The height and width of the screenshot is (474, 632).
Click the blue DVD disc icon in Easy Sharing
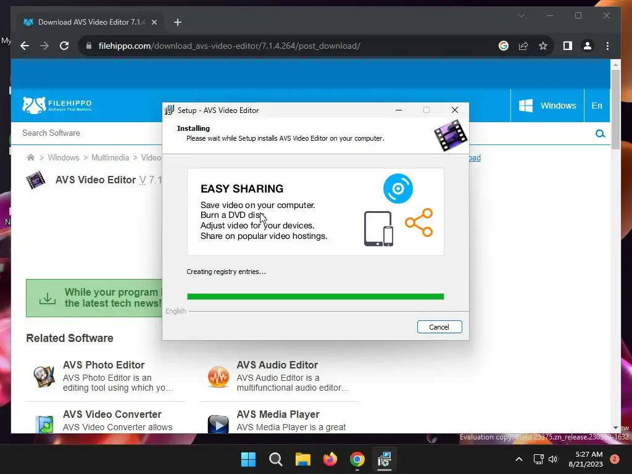(398, 188)
